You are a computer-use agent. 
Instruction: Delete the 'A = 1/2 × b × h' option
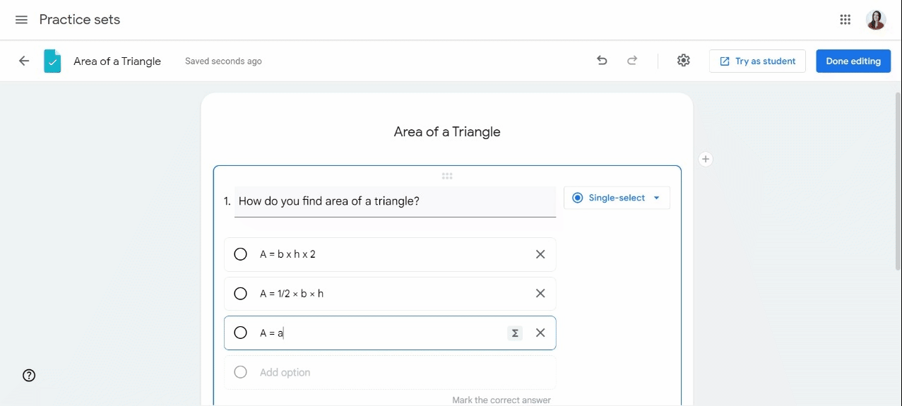tap(540, 294)
